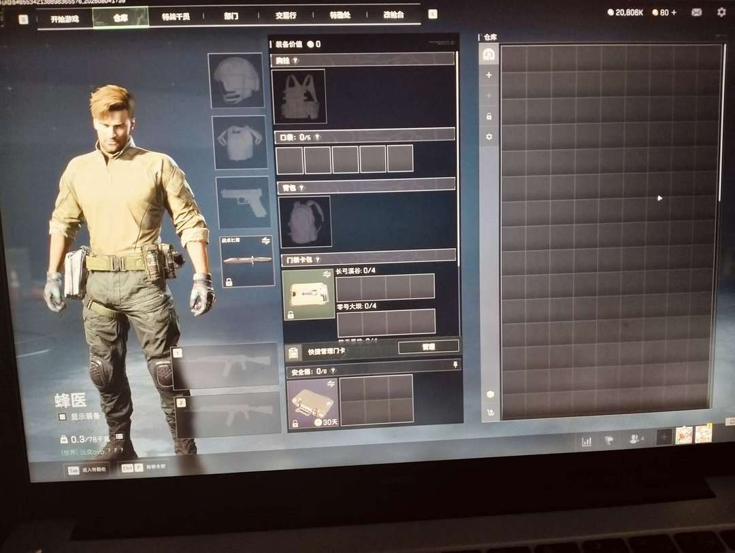
Task: Open the warehouse sidebar gear icon
Action: [x=489, y=137]
